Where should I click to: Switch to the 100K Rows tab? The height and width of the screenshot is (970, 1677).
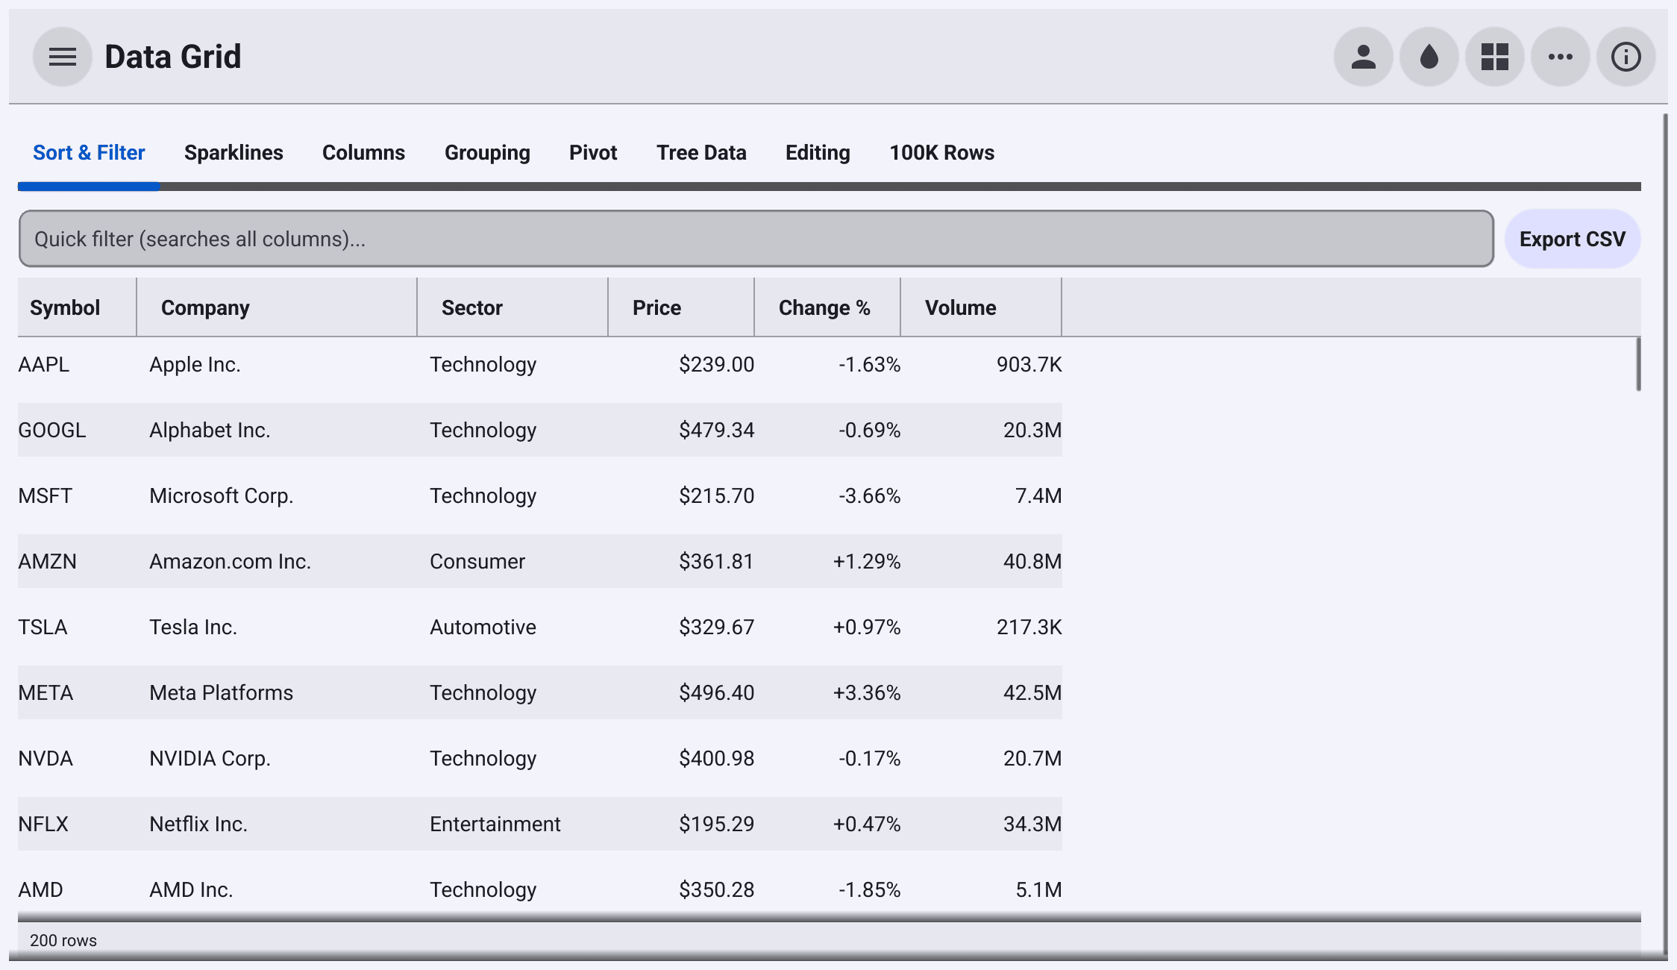tap(941, 153)
